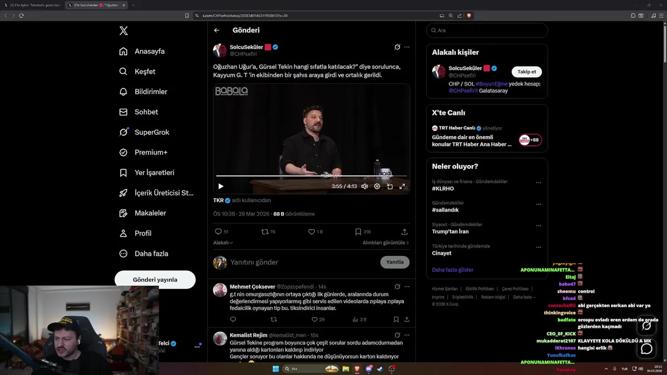Mute the video sound
The width and height of the screenshot is (667, 375).
(x=364, y=186)
